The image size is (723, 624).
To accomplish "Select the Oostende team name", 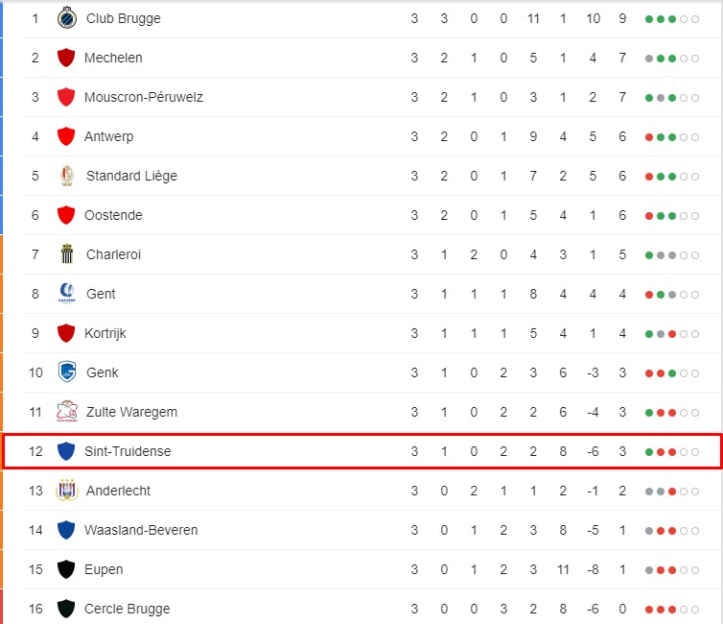I will click(113, 215).
